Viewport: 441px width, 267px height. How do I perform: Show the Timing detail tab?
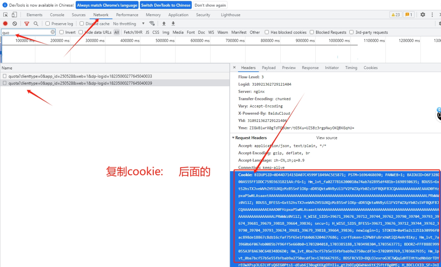pos(351,68)
